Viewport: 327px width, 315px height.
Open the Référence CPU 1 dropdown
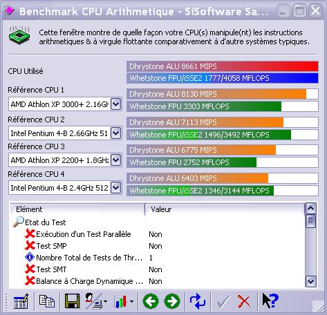(116, 104)
